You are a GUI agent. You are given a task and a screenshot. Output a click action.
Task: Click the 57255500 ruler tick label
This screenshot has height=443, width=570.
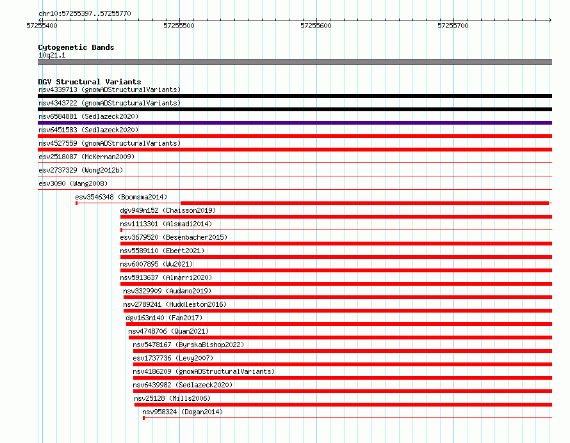pos(179,26)
